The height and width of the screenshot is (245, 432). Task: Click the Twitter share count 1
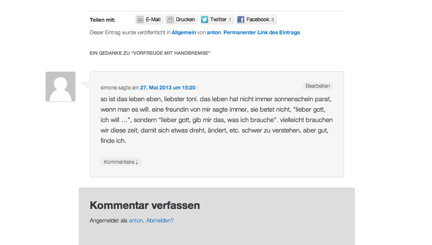230,20
